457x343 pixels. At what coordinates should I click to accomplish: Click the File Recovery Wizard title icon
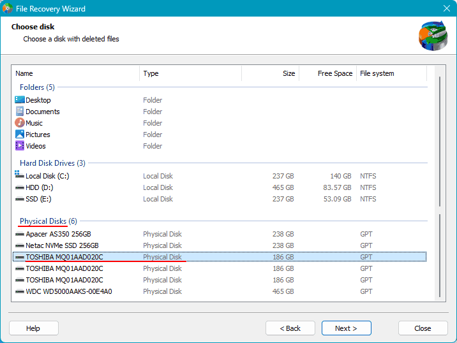pyautogui.click(x=7, y=8)
